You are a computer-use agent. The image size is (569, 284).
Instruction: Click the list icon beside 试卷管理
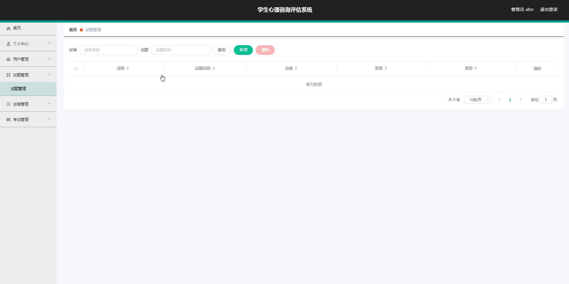tap(9, 104)
